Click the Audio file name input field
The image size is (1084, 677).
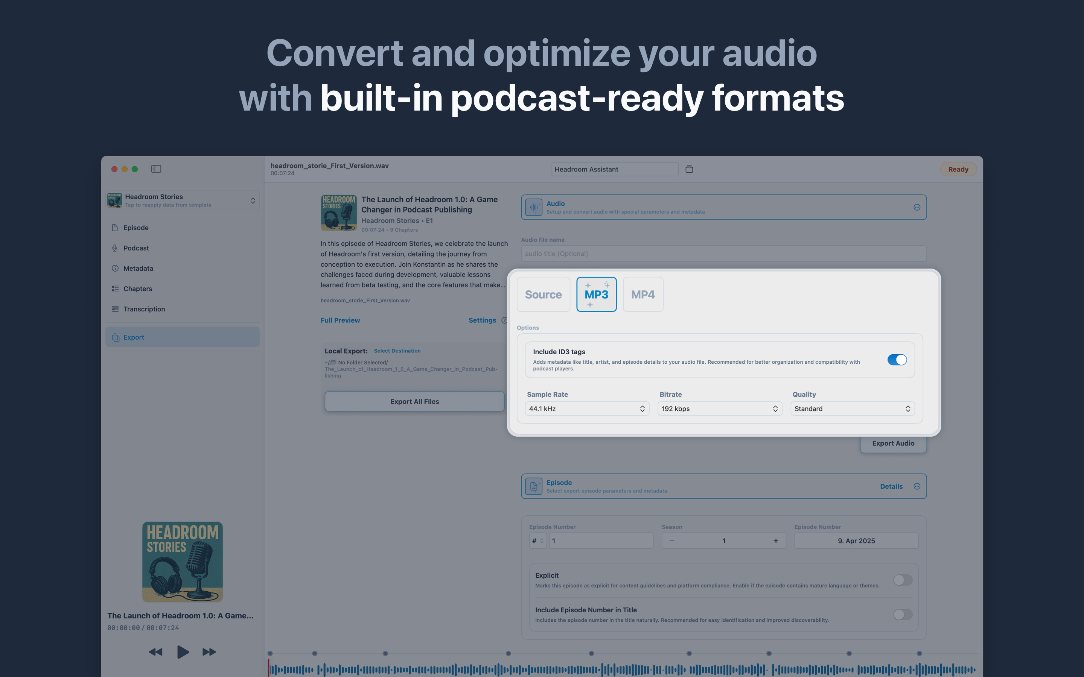[723, 254]
